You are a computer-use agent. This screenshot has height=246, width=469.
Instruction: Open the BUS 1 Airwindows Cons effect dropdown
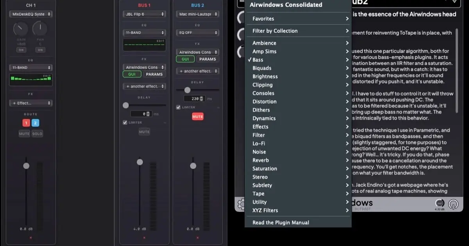tap(144, 67)
